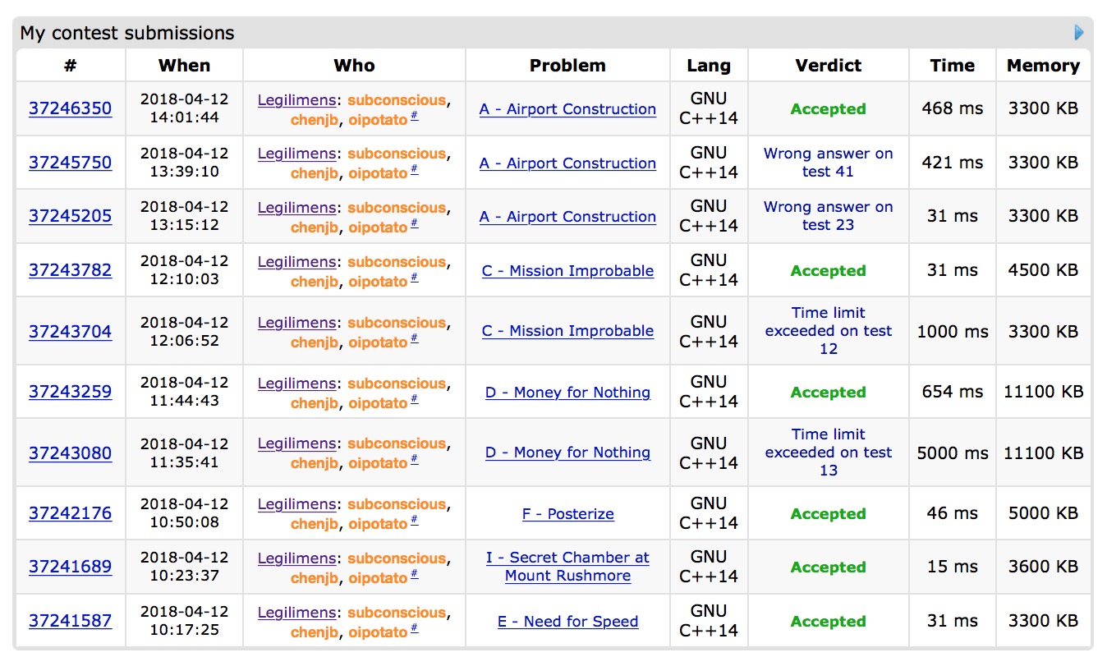Open the D - Money for Nothing problem at 11:44:43
Image resolution: width=1107 pixels, height=657 pixels.
click(567, 393)
